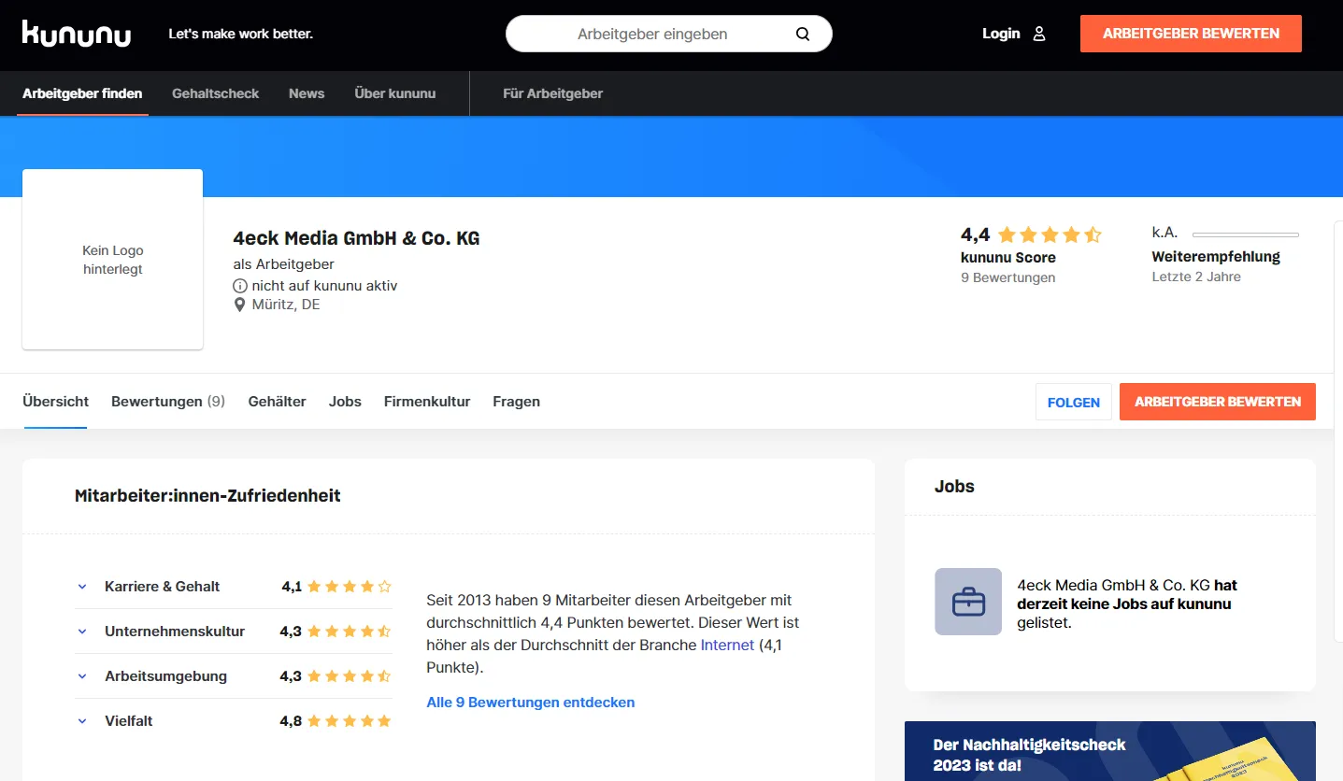Expand the Unternehmenskultur row
Image resolution: width=1343 pixels, height=781 pixels.
(x=82, y=632)
